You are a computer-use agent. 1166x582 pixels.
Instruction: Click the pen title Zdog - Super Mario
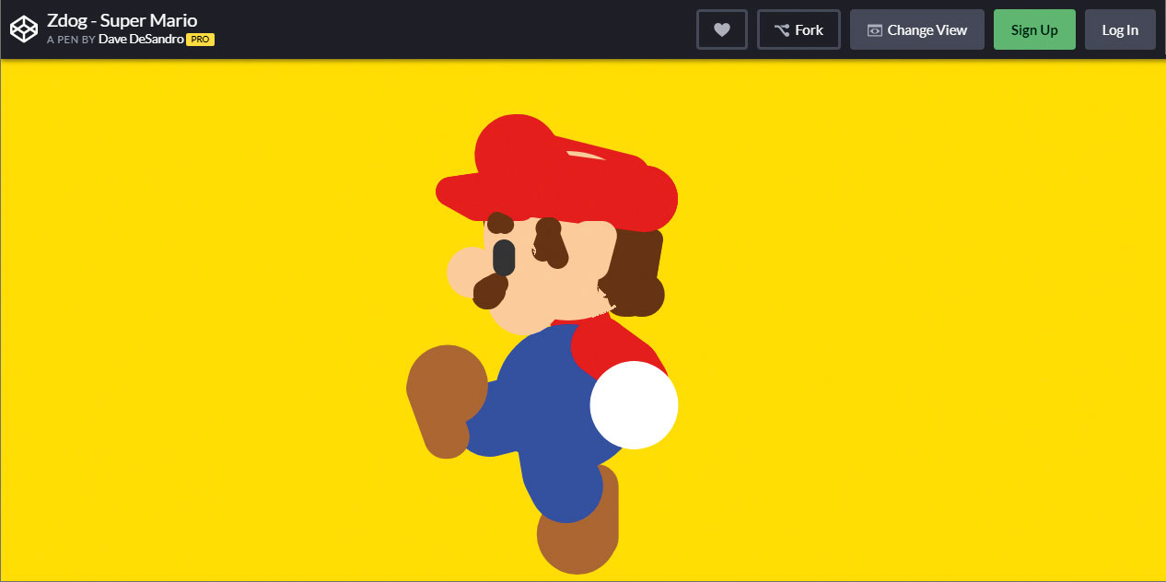(122, 20)
